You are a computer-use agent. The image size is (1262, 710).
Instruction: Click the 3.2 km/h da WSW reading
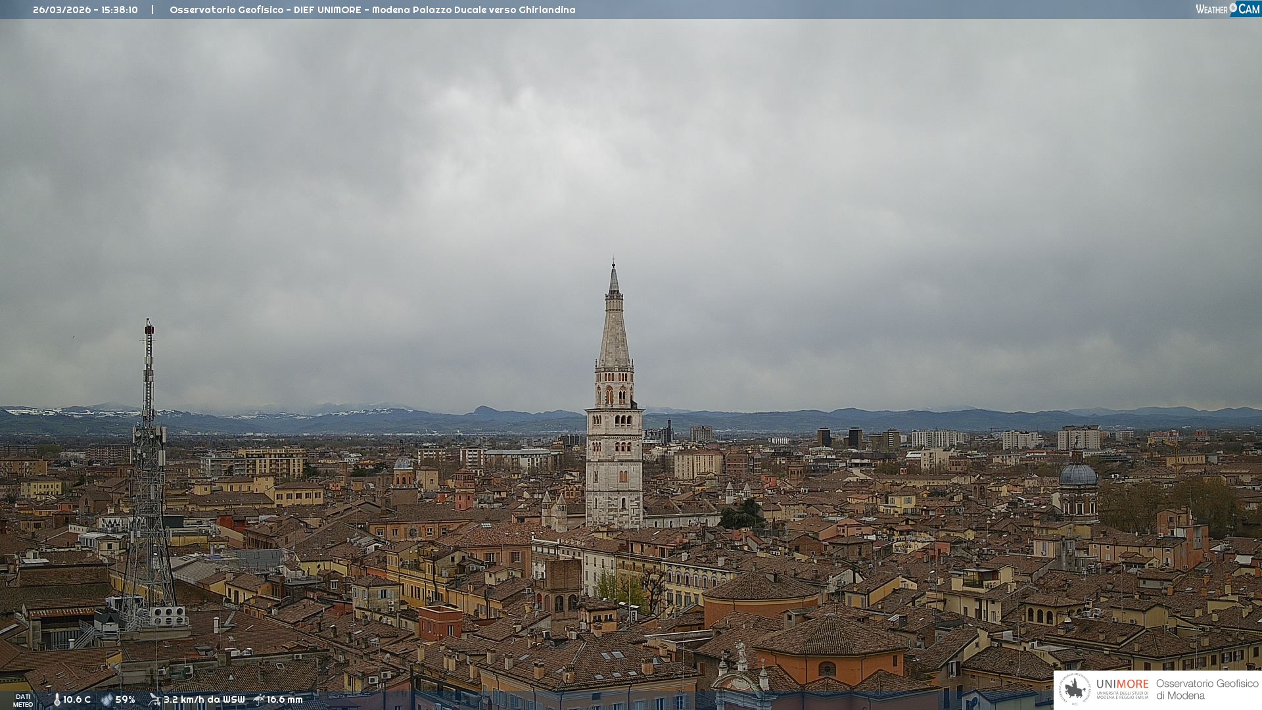pyautogui.click(x=204, y=699)
